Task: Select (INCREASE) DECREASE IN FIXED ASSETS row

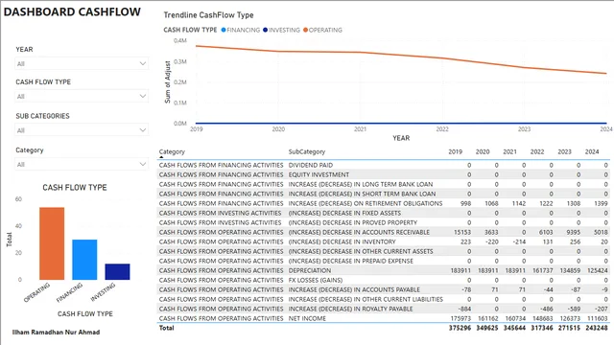Action: tap(384, 213)
